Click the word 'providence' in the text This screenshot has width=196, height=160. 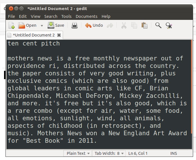click(x=26, y=66)
